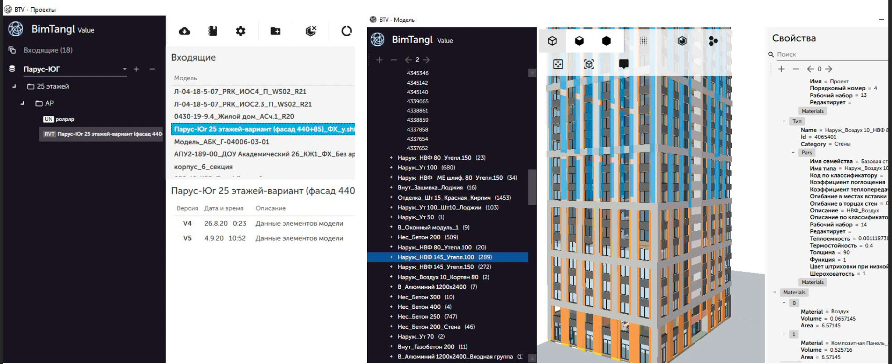Click the three-spheres icon in model toolbar
This screenshot has width=892, height=364.
pos(713,41)
